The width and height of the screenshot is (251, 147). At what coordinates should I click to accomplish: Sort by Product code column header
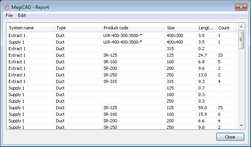click(133, 28)
